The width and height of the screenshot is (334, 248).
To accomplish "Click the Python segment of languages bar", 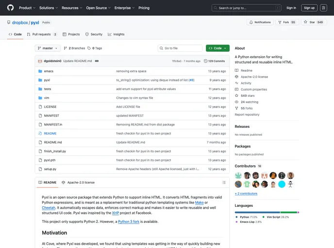I will pos(257,212).
